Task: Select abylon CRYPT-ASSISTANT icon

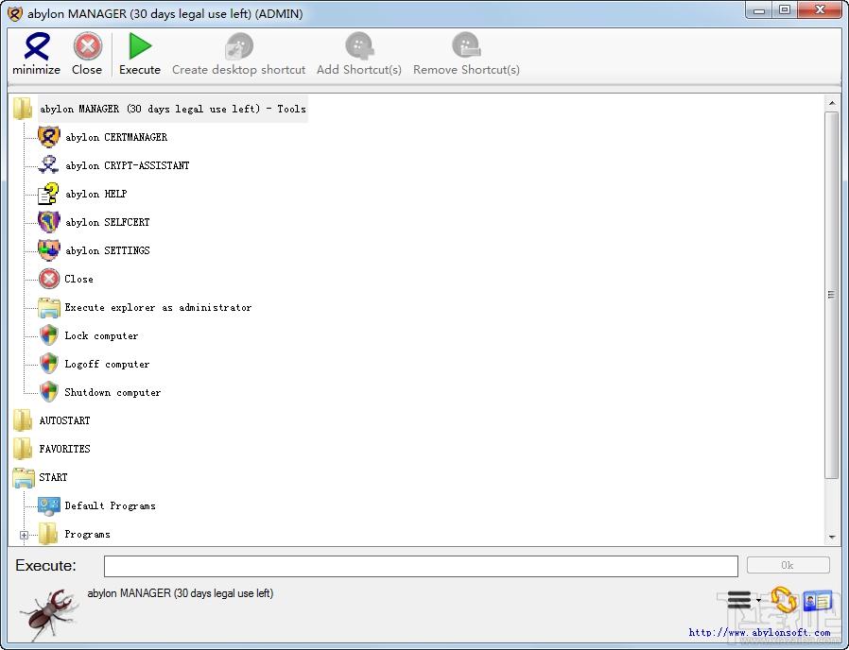Action: click(x=49, y=165)
